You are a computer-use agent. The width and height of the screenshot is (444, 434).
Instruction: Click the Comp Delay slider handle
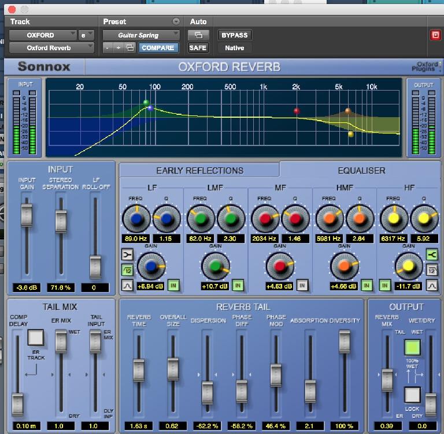(x=17, y=404)
